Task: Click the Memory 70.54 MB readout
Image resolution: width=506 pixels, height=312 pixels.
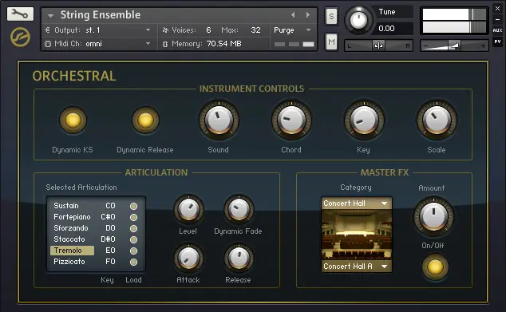Action: pos(224,44)
